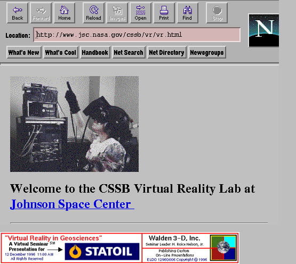Open Find with binoculars icon
296x264 pixels.
coord(187,13)
